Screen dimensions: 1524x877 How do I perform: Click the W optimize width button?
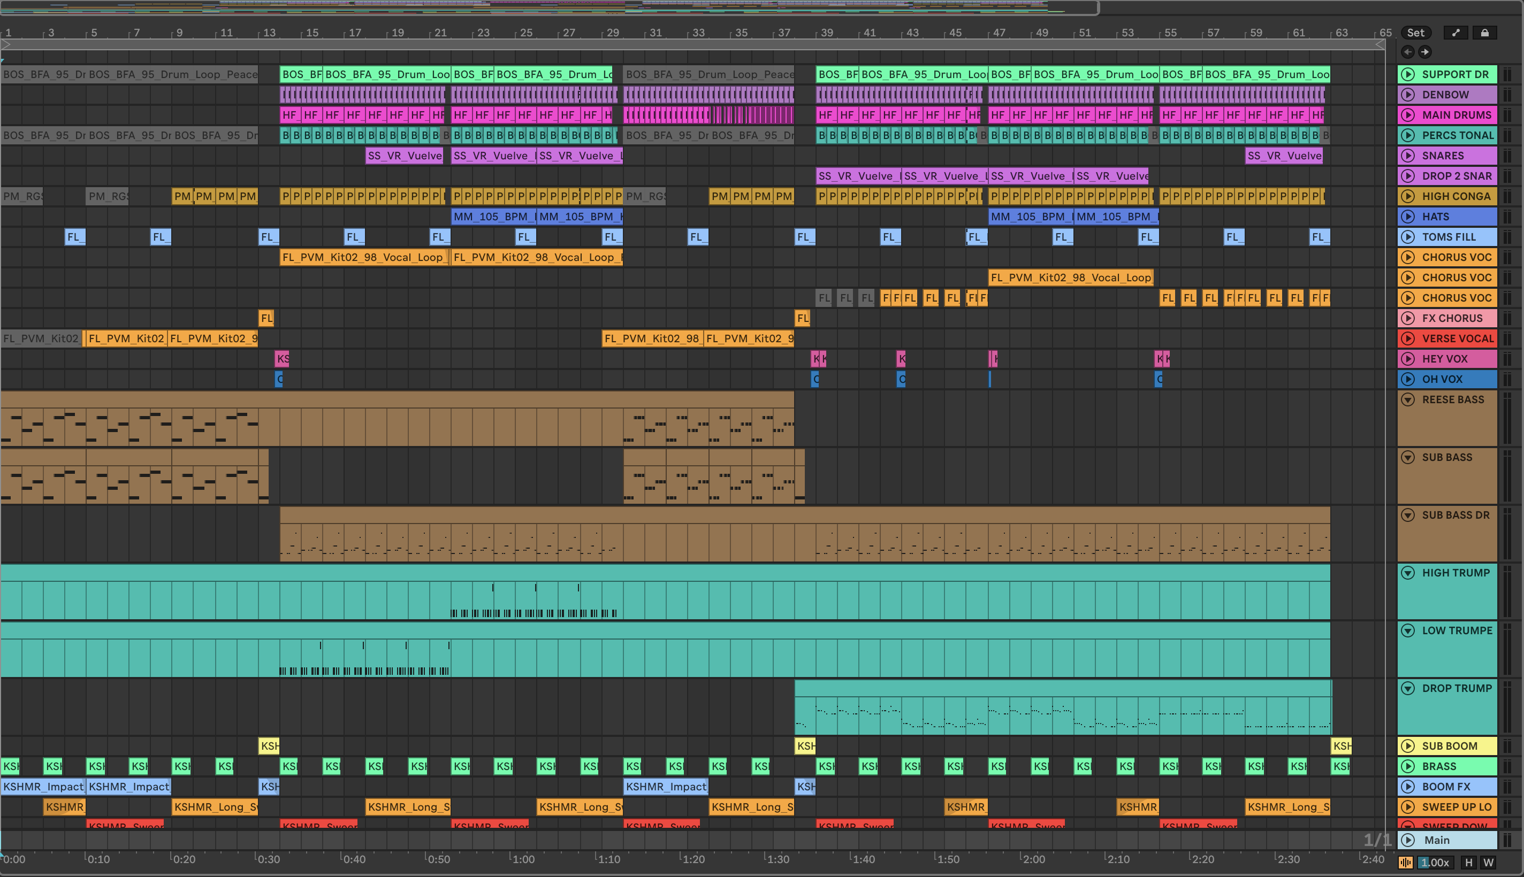click(x=1489, y=863)
